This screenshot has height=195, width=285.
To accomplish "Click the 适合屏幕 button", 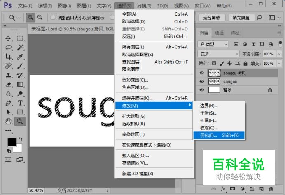I will 212,18.
